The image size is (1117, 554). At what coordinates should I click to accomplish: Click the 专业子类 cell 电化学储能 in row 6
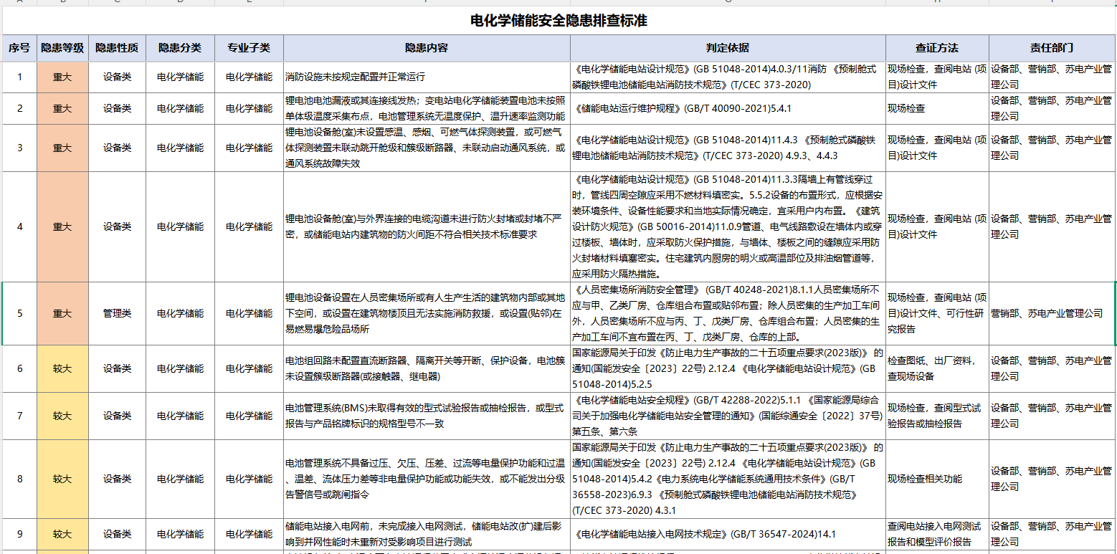tap(249, 368)
